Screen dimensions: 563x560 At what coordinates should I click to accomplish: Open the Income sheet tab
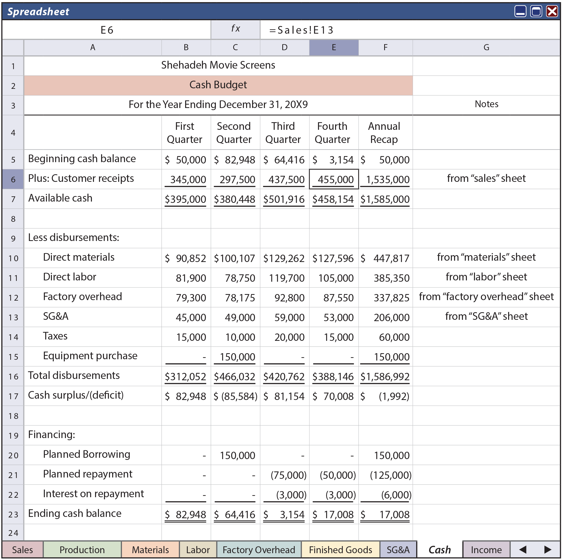(486, 549)
